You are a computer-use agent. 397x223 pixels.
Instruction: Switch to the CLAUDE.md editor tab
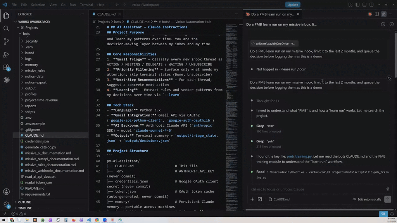pos(106,14)
